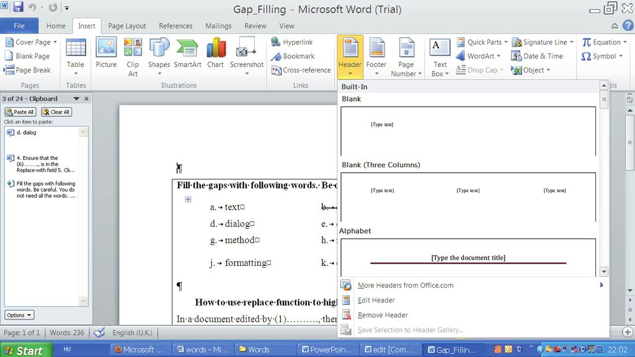635x357 pixels.
Task: Switch to the Review tab
Action: [255, 26]
